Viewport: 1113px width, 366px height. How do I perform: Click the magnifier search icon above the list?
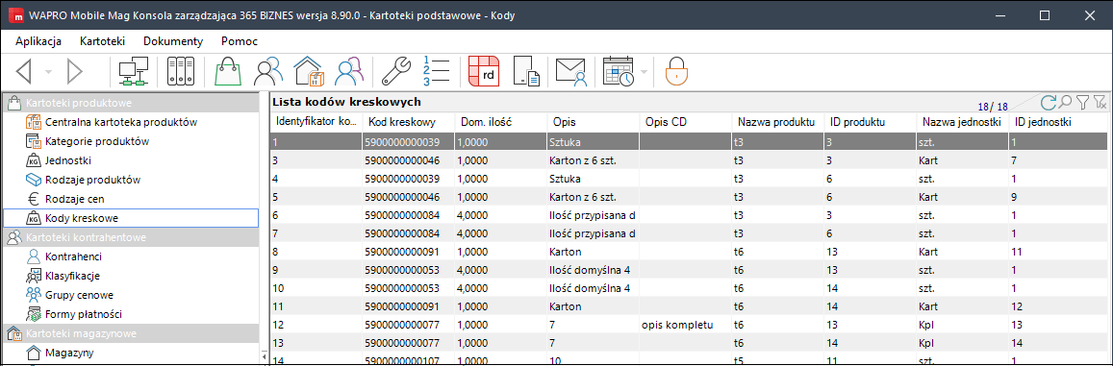1066,102
